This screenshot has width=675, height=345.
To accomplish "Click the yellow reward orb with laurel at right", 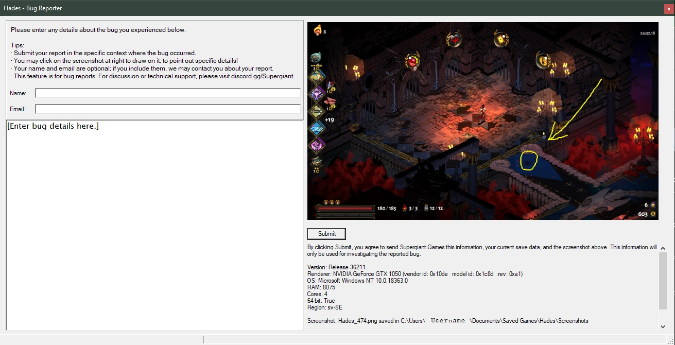I will click(x=543, y=60).
